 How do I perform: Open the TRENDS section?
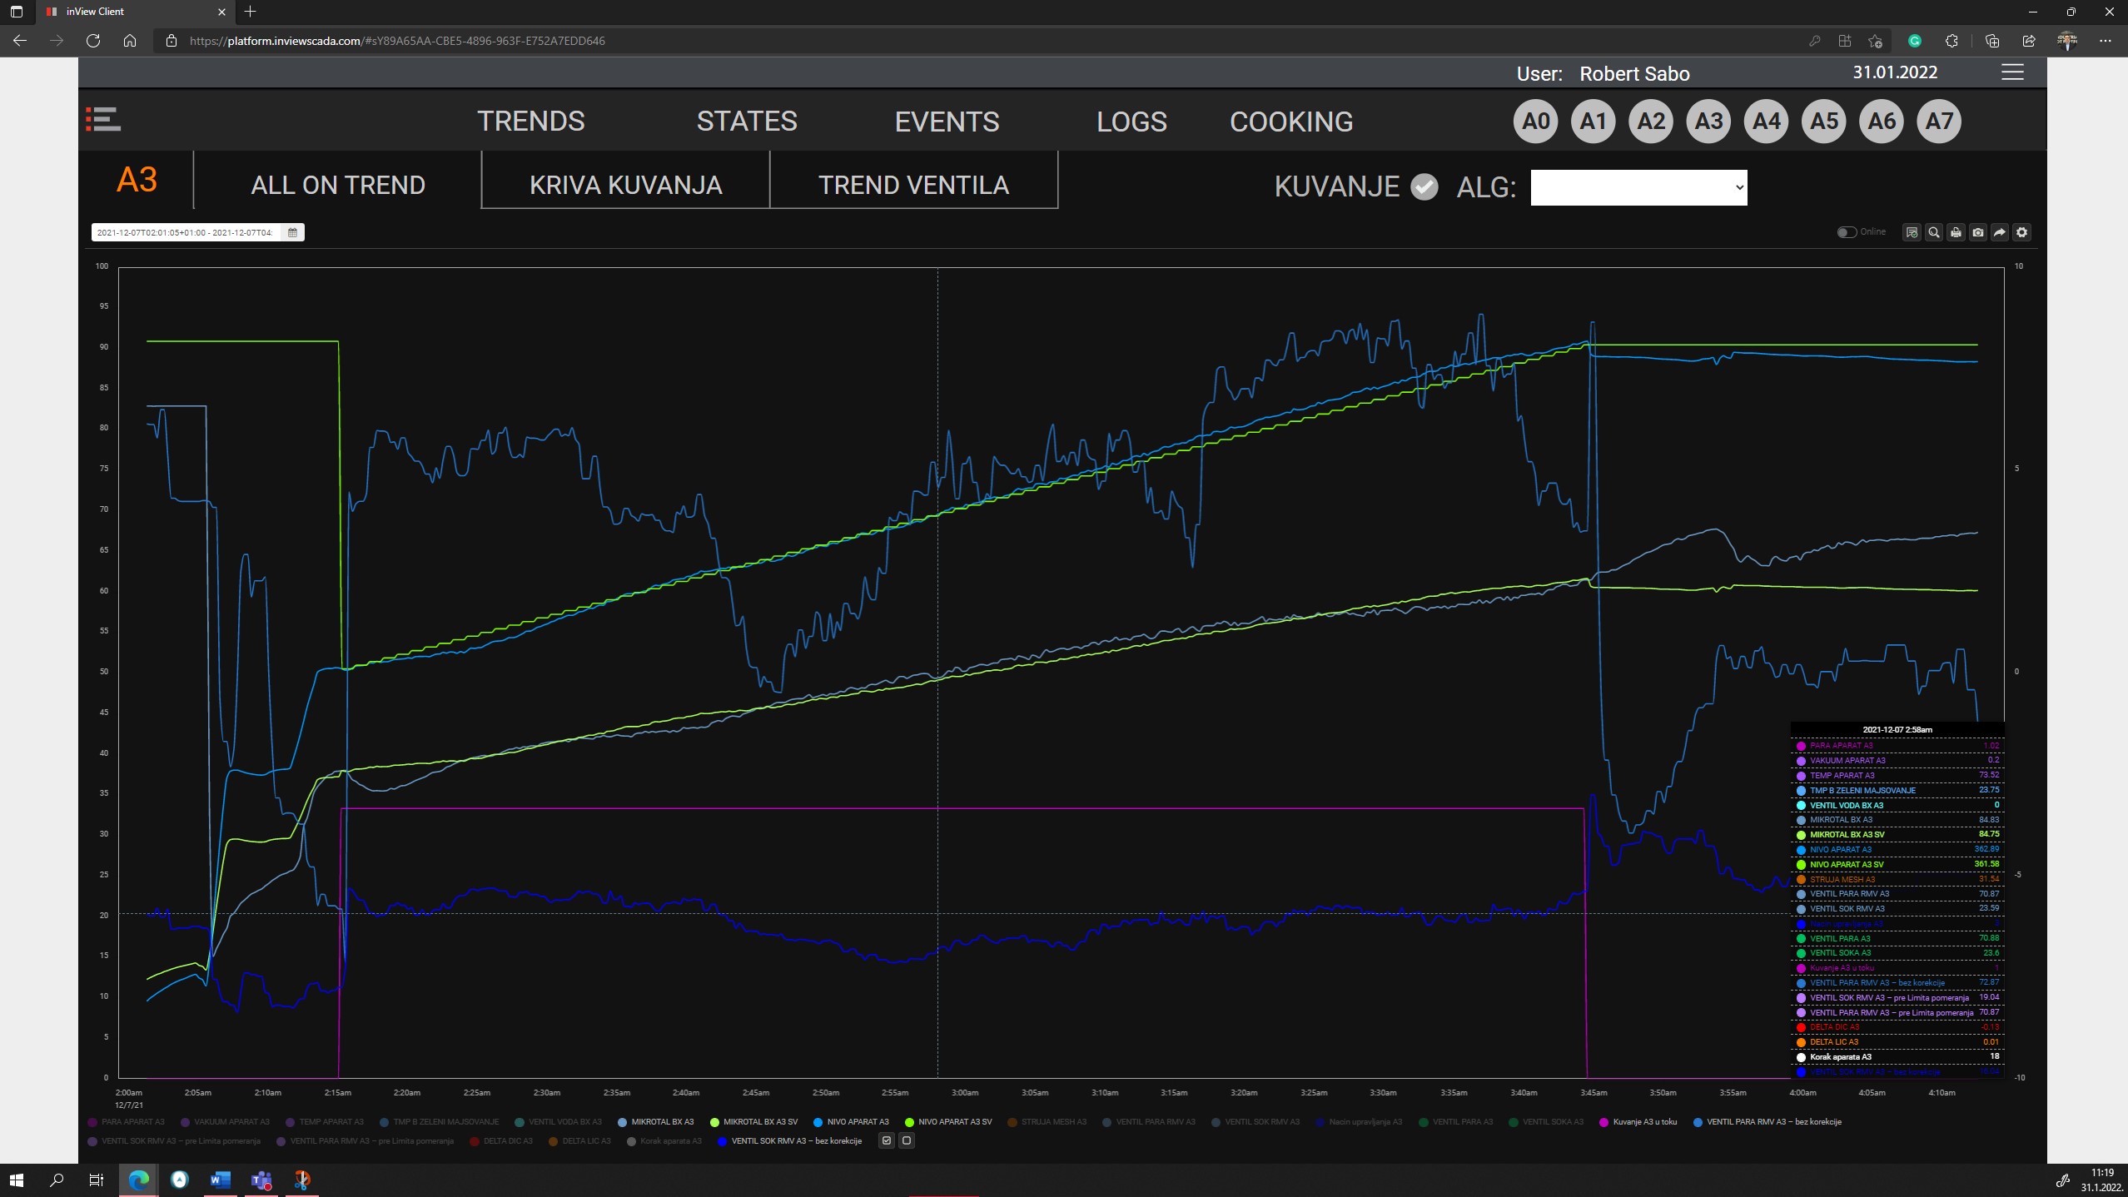(531, 121)
